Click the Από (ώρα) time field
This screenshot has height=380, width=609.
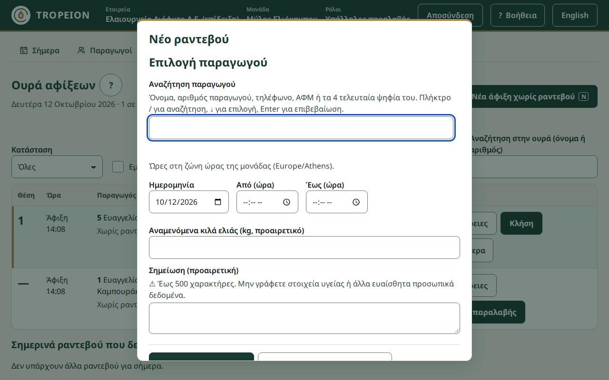tap(267, 202)
